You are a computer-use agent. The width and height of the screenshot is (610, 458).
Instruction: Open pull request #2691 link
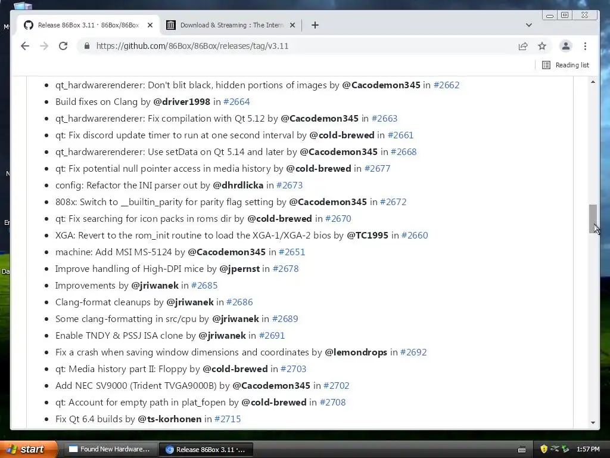[x=272, y=336]
